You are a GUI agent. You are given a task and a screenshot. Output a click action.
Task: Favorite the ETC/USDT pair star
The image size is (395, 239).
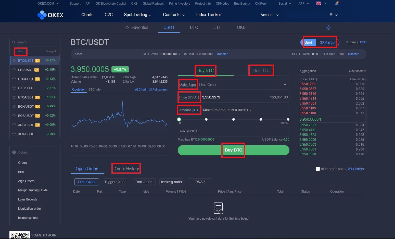14,97
